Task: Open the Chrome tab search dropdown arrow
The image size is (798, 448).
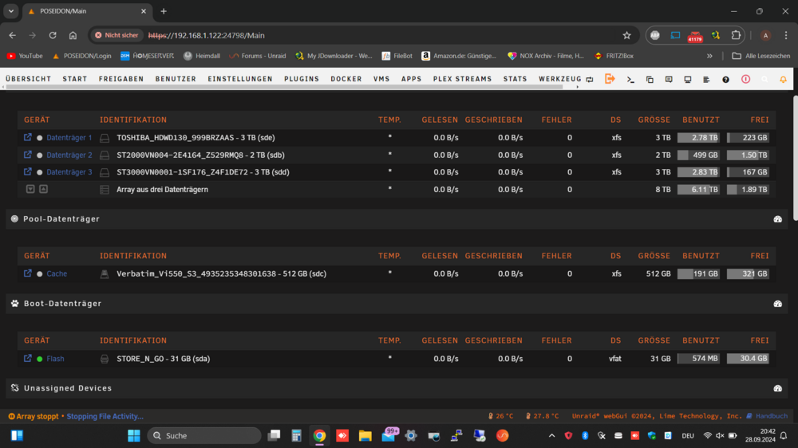Action: [x=10, y=10]
